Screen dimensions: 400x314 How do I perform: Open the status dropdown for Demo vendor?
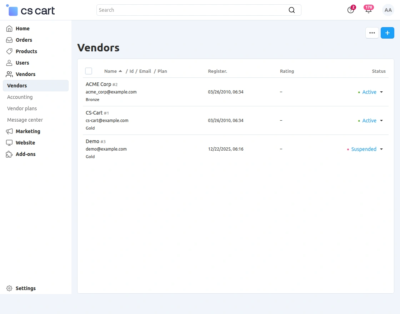pos(381,149)
